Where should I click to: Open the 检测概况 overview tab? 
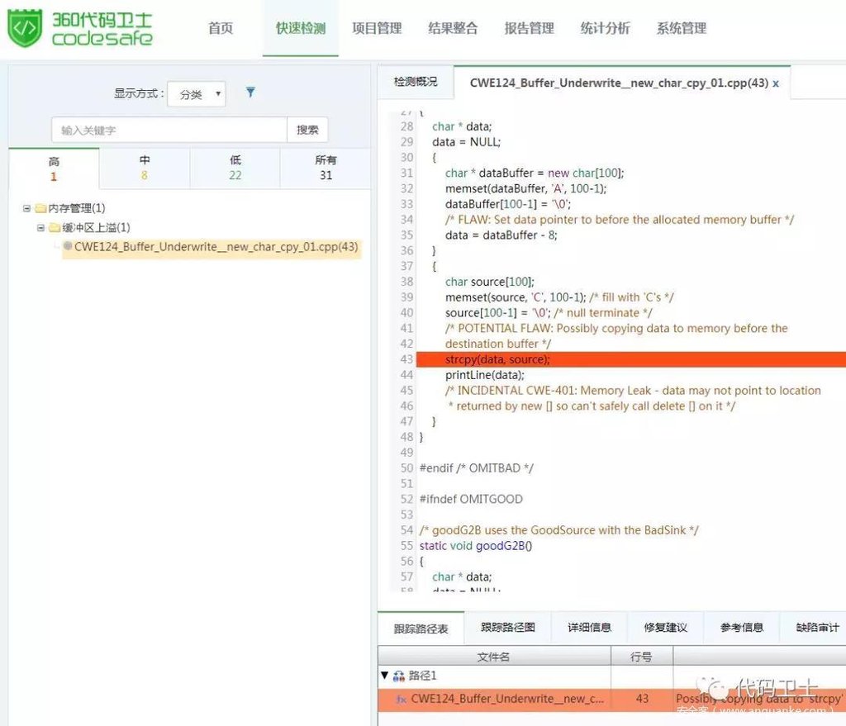pos(416,83)
